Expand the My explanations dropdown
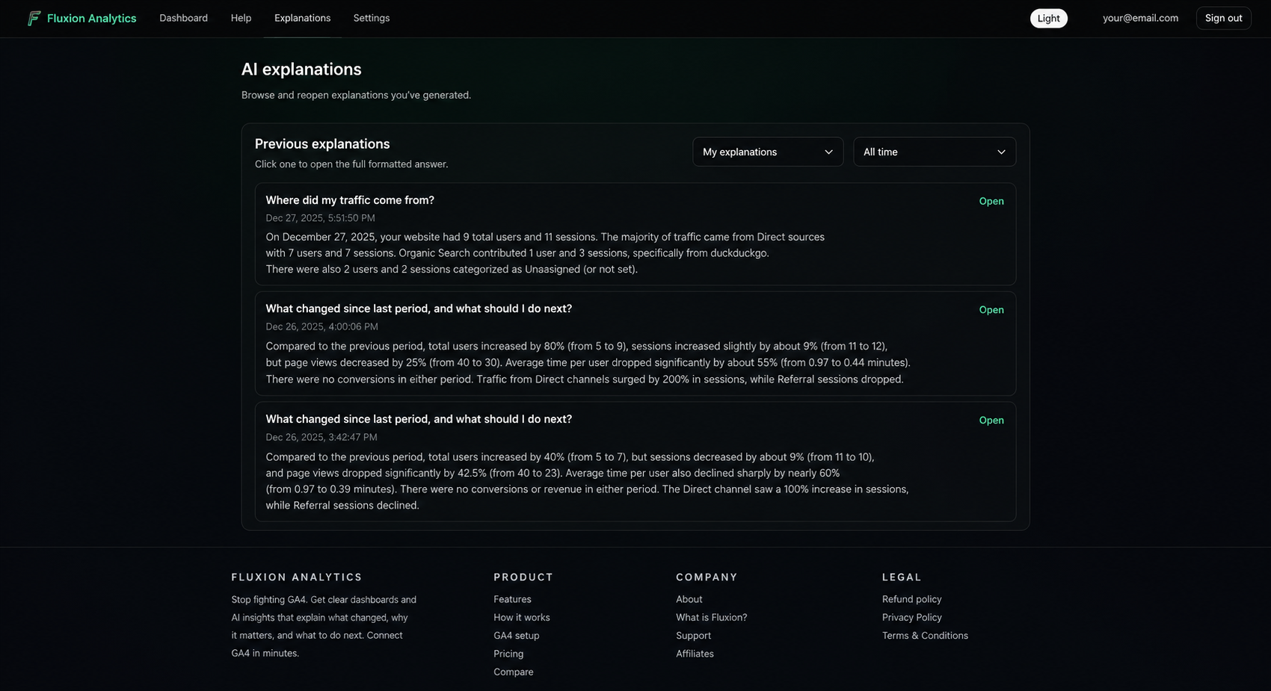Image resolution: width=1271 pixels, height=691 pixels. click(768, 152)
